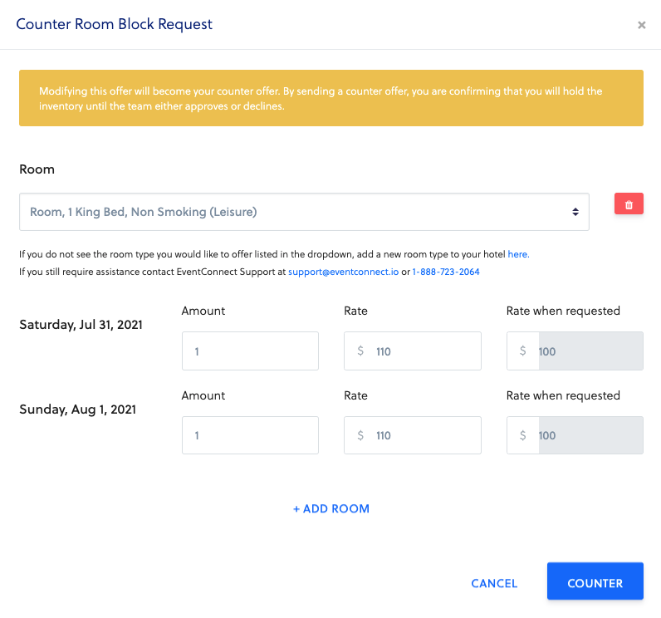Click the dollar sign in Saturday's Rate field
The width and height of the screenshot is (661, 618).
click(x=360, y=351)
